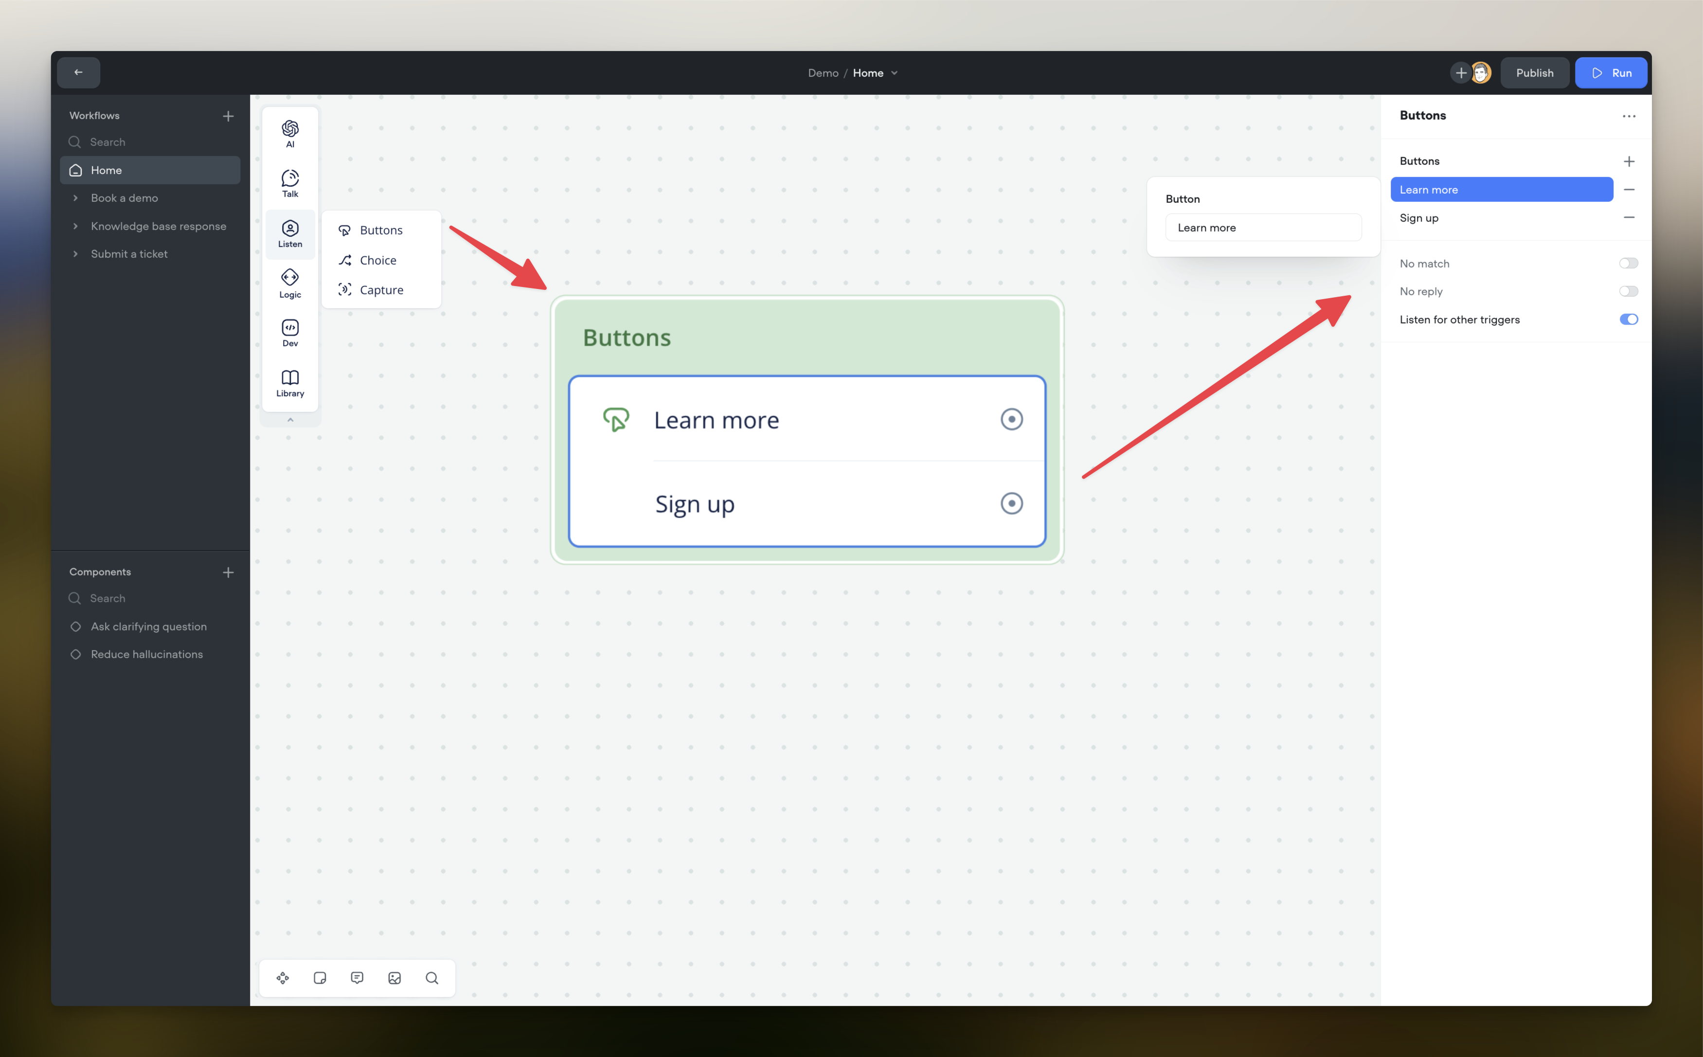Disable Listen for other triggers
This screenshot has width=1703, height=1057.
pyautogui.click(x=1629, y=320)
